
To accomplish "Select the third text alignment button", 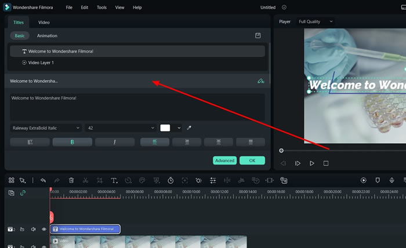I will coord(219,142).
